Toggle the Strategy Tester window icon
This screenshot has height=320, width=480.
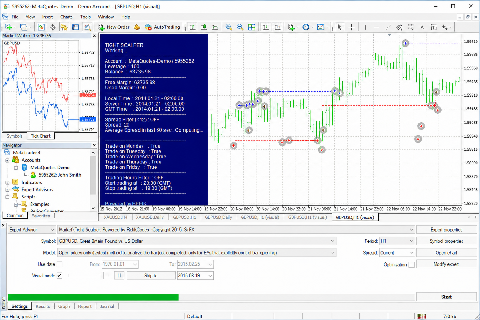coord(87,27)
